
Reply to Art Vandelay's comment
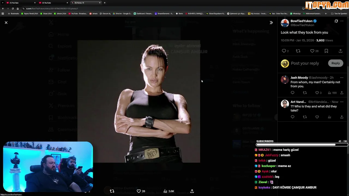point(293,117)
